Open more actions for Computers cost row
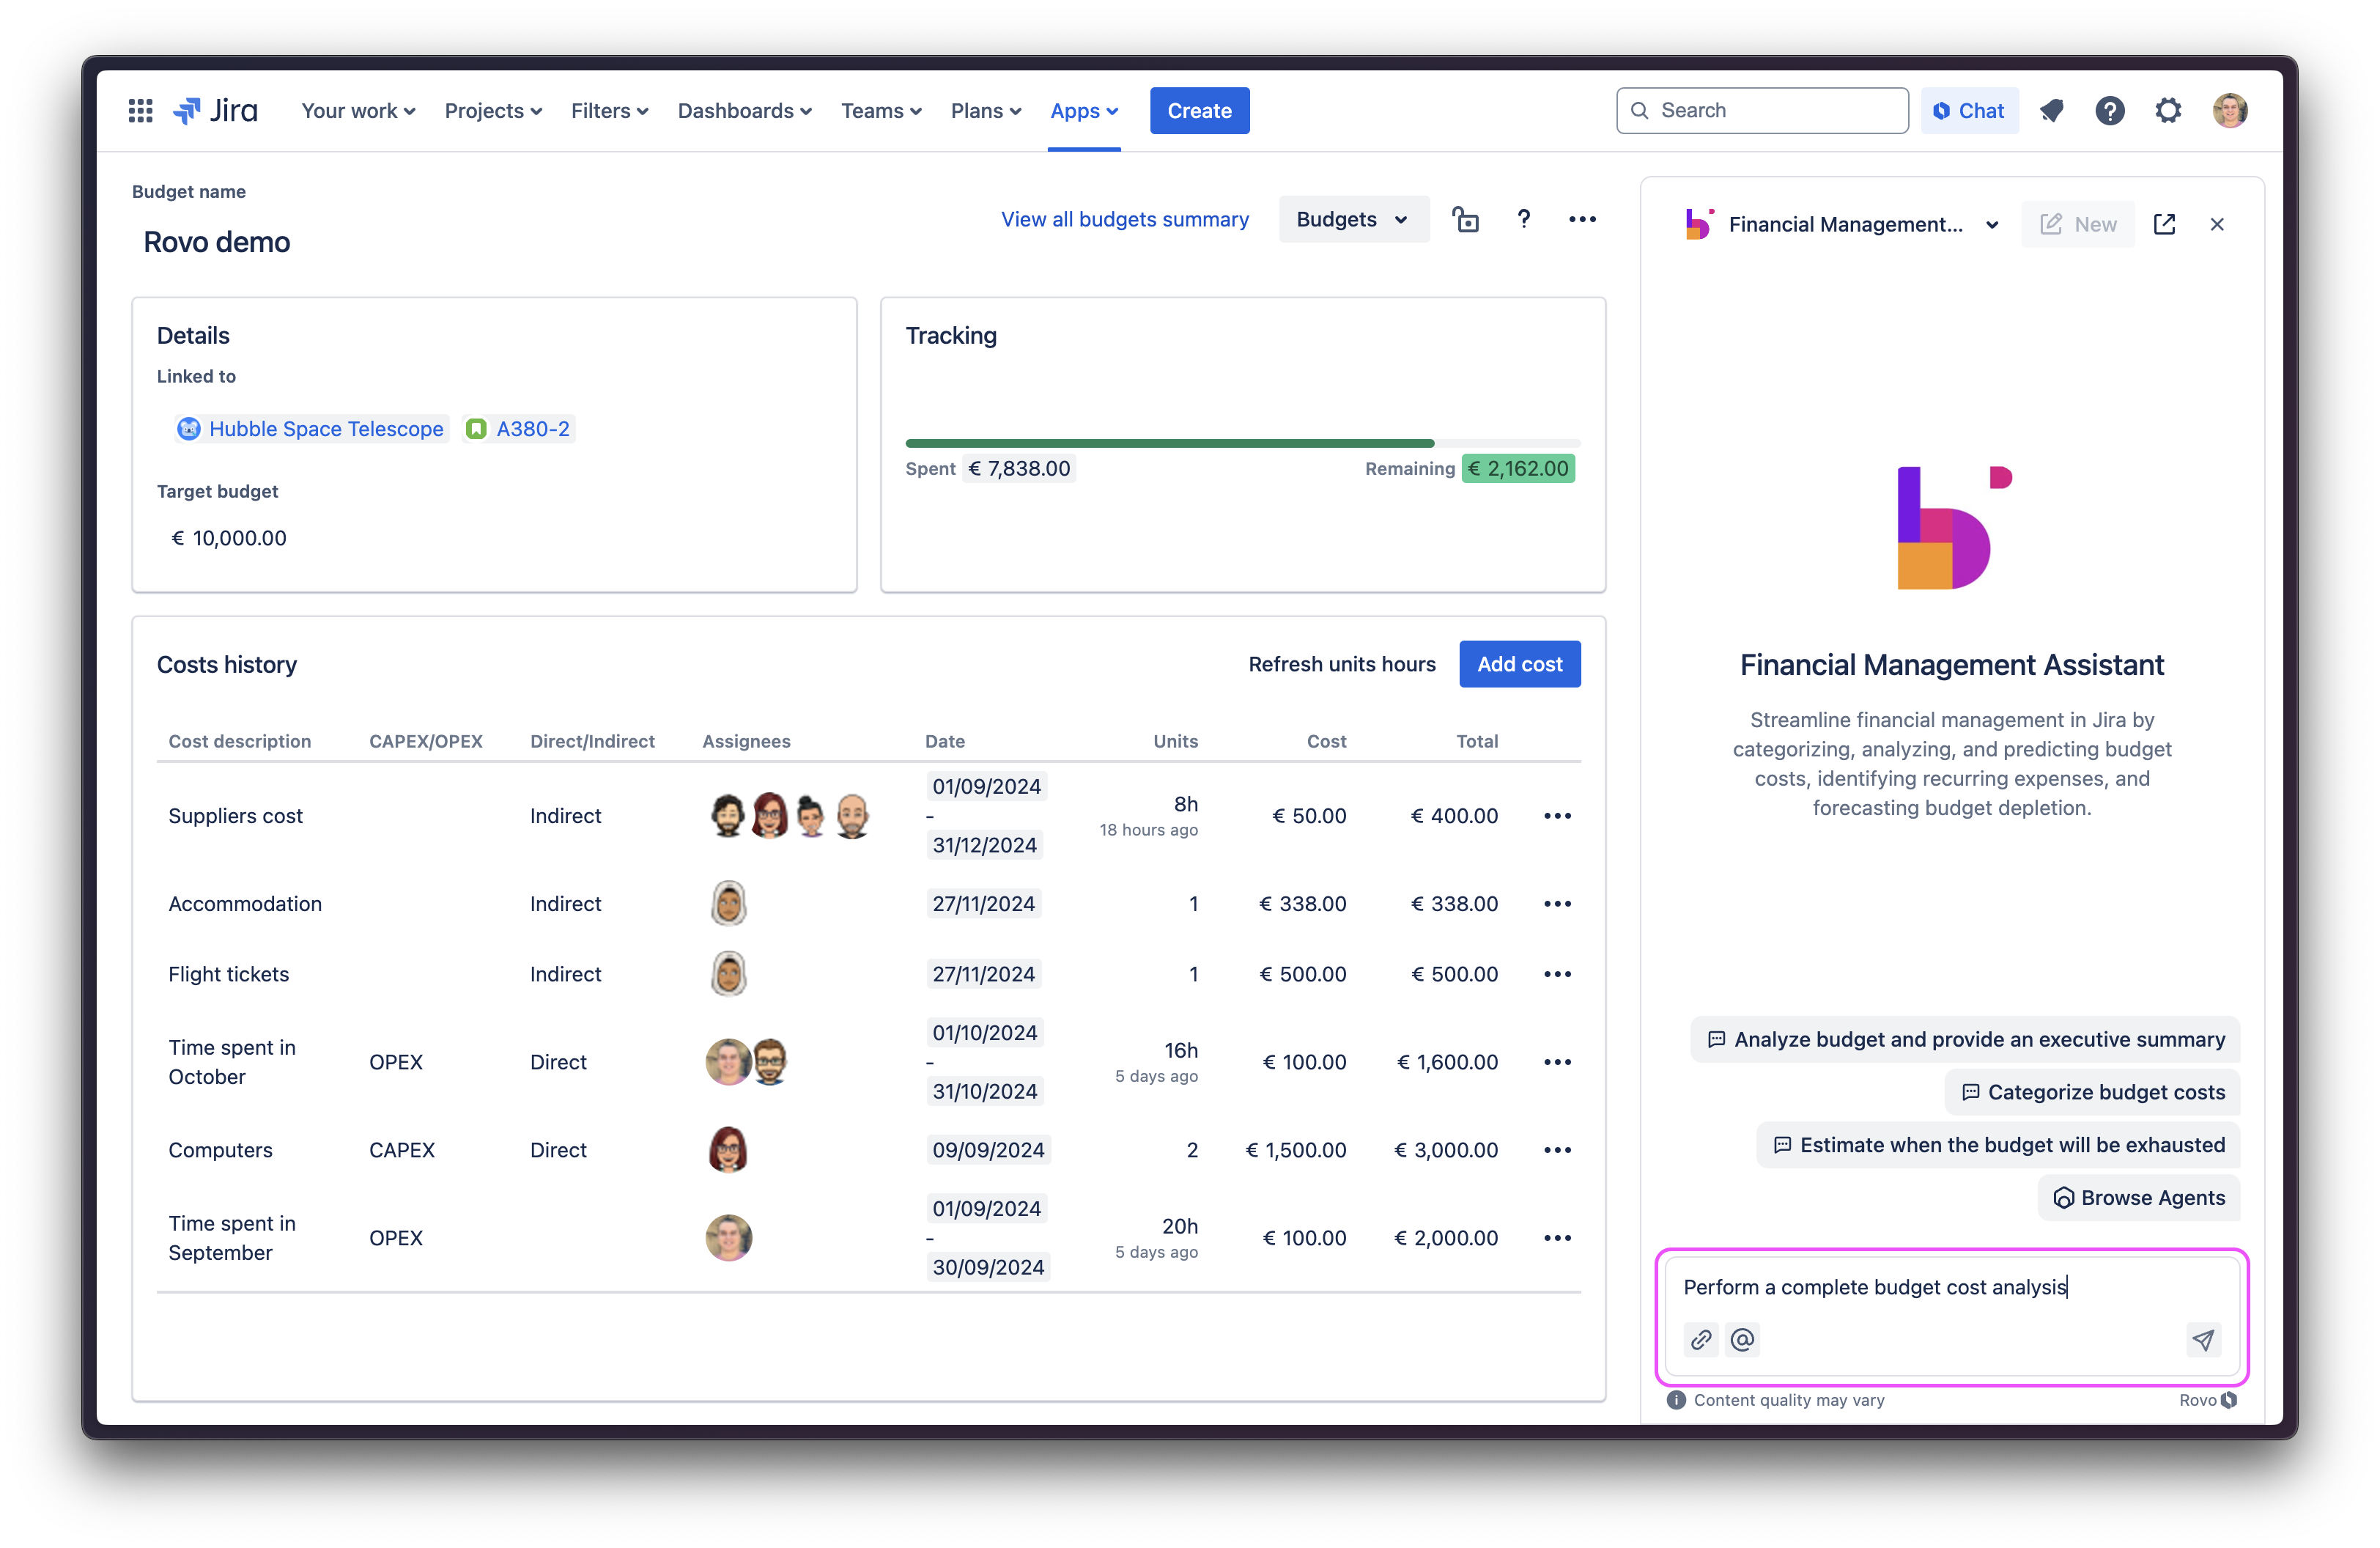Image resolution: width=2380 pixels, height=1548 pixels. point(1557,1150)
